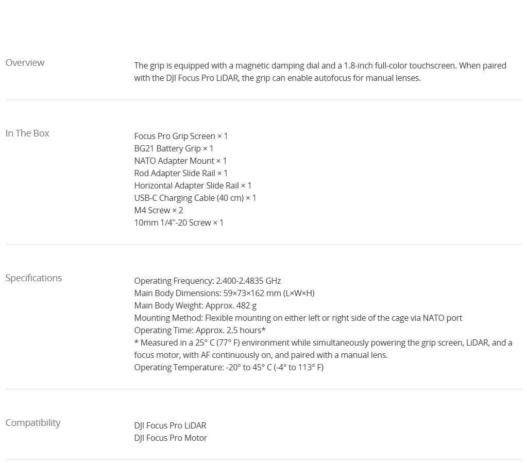Click the Operating Frequency specification line
The width and height of the screenshot is (527, 463).
click(208, 281)
